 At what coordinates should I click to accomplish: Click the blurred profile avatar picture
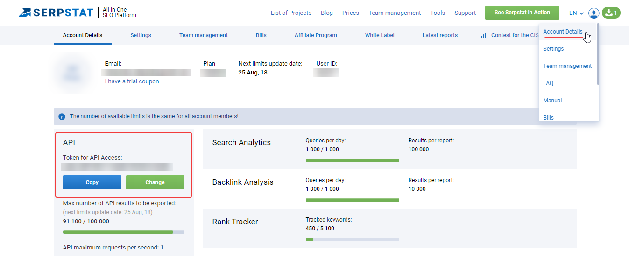coord(72,73)
